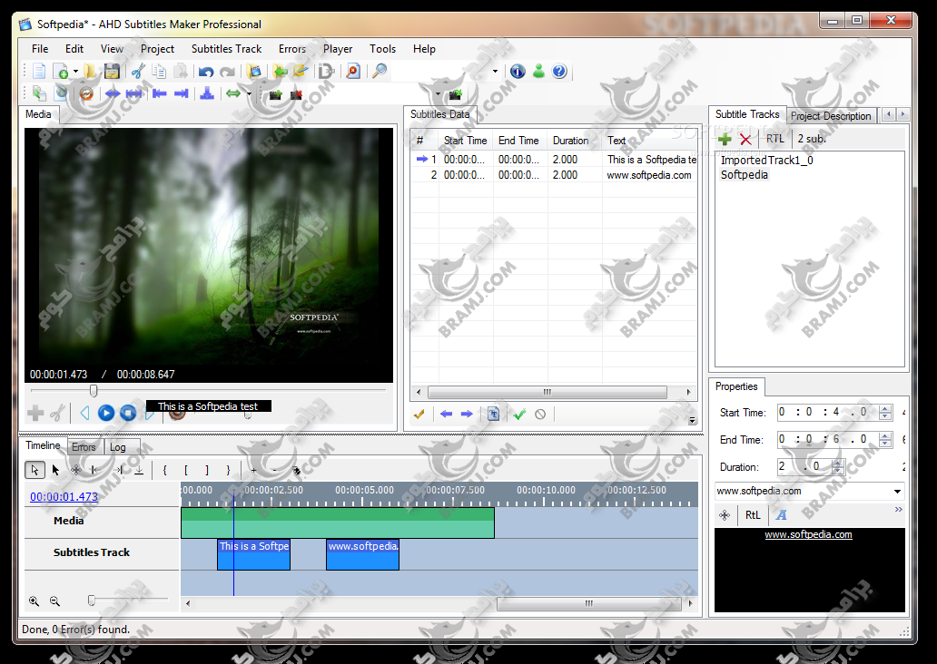The image size is (937, 664).
Task: Click the End Time spinner arrows
Action: tap(885, 440)
